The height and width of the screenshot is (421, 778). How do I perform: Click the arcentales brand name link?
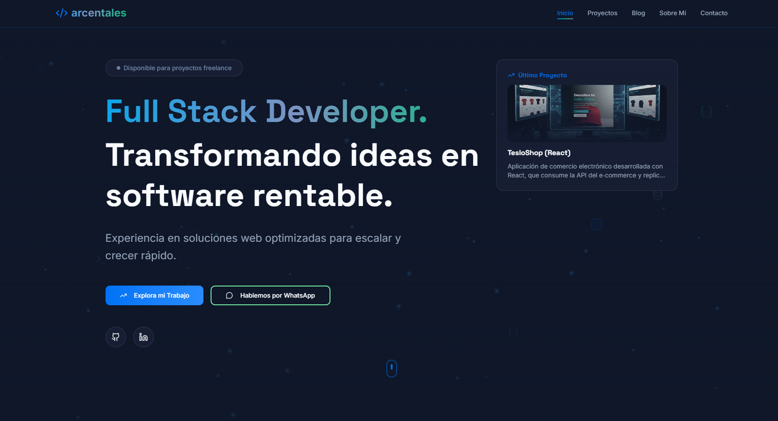[x=99, y=13]
